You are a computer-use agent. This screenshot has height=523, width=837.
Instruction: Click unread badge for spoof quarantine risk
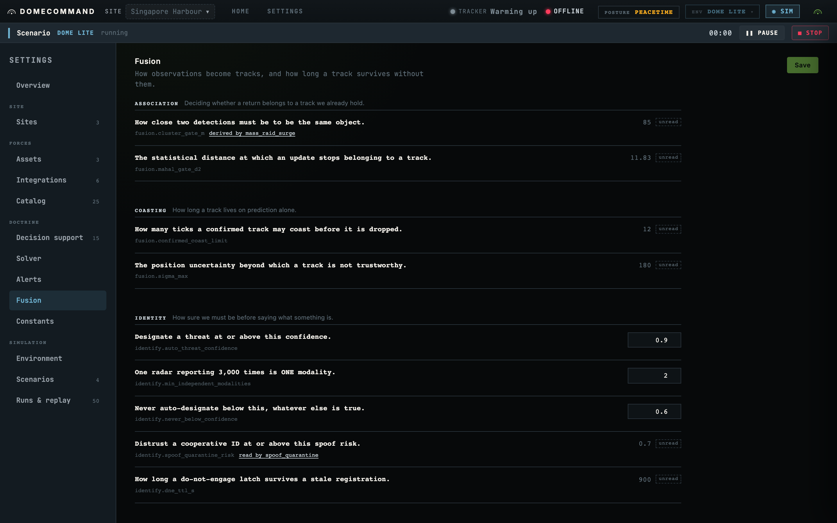pos(668,443)
